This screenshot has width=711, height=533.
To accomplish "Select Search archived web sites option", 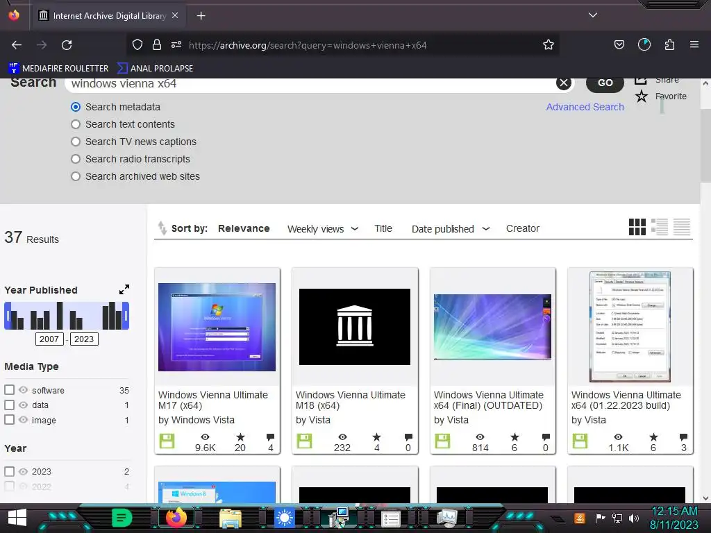I will point(76,176).
